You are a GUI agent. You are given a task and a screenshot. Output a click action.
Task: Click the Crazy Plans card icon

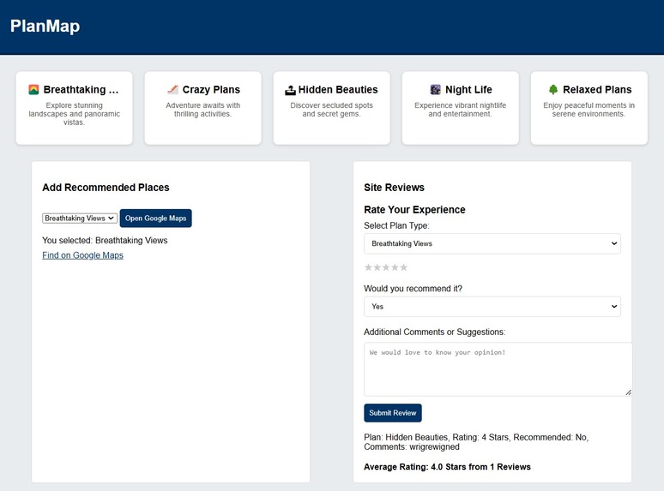(x=172, y=90)
